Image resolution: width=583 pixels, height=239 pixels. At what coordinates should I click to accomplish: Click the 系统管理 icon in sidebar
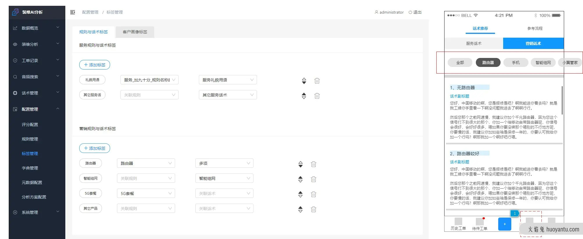pyautogui.click(x=15, y=212)
